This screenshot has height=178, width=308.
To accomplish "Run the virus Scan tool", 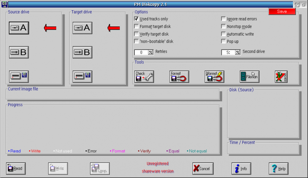I will coord(281,77).
